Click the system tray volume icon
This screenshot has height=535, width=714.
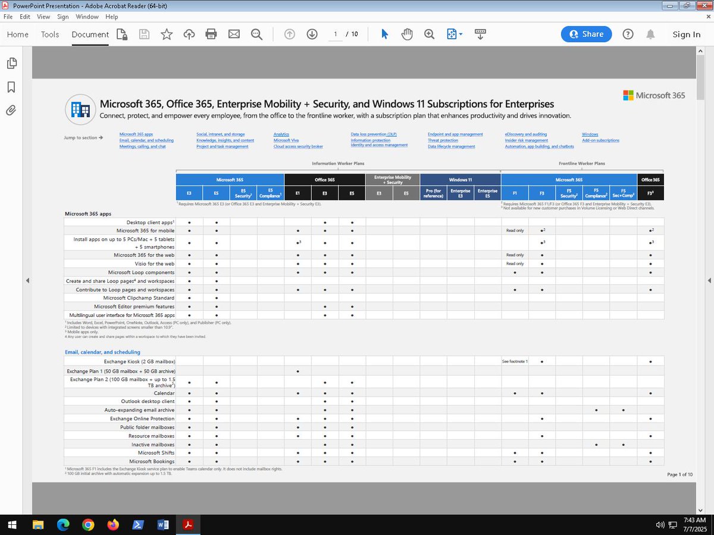click(x=660, y=525)
